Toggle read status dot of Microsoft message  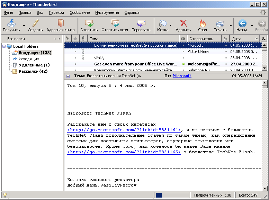tap(183, 45)
